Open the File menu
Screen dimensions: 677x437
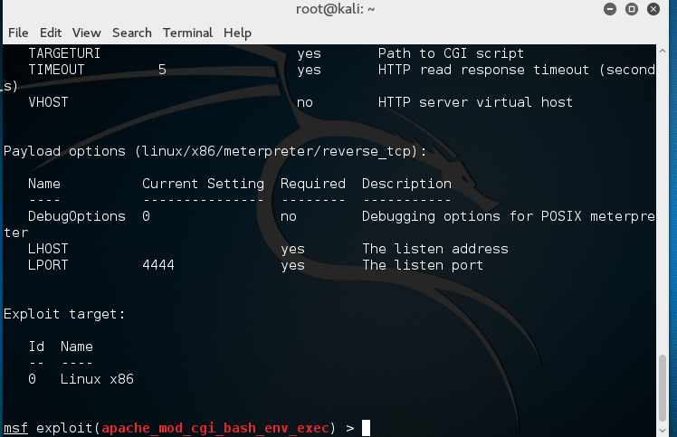click(18, 33)
